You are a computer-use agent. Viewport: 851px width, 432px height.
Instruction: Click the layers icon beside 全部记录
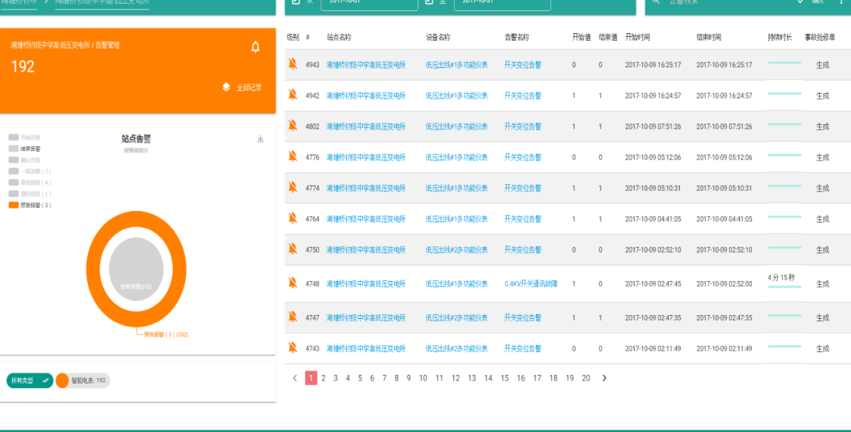click(227, 87)
